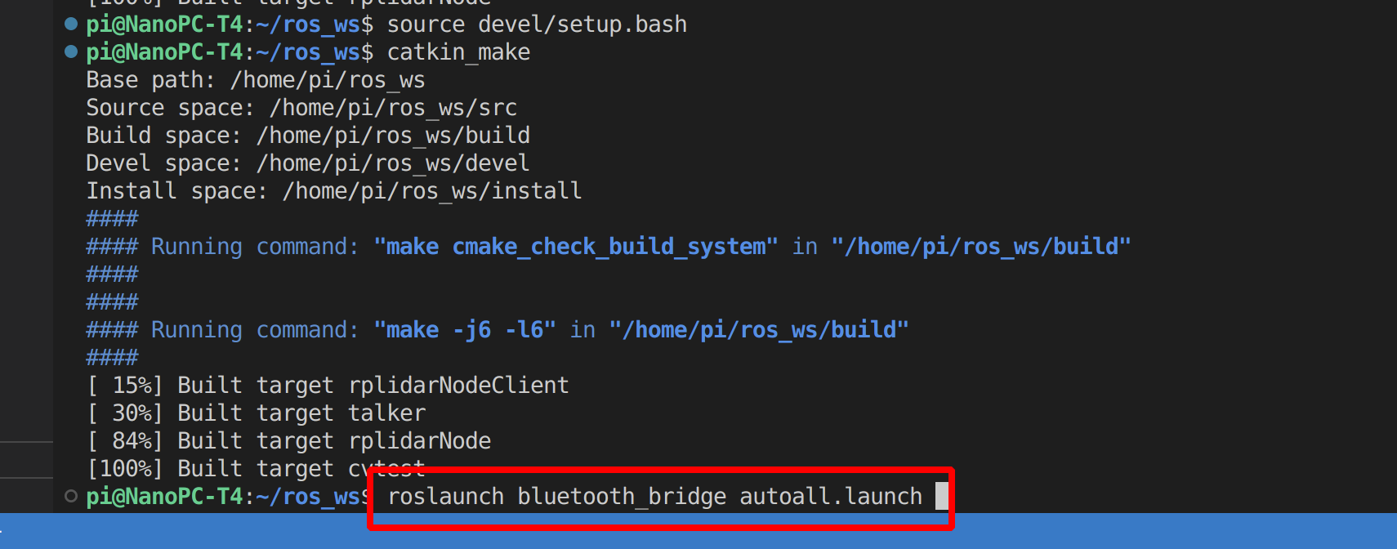The image size is (1397, 549).
Task: Open the Base path /home/pi/ros_ws link
Action: [327, 80]
